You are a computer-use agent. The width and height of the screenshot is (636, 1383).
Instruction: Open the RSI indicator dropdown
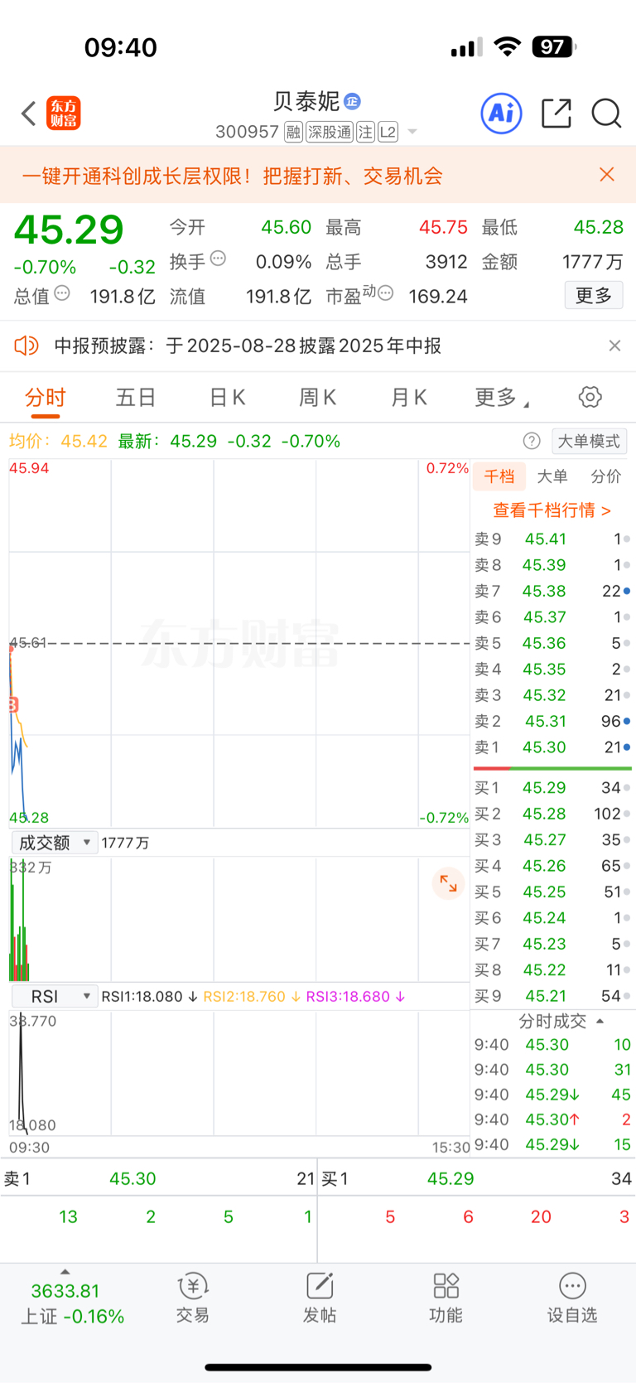point(55,996)
